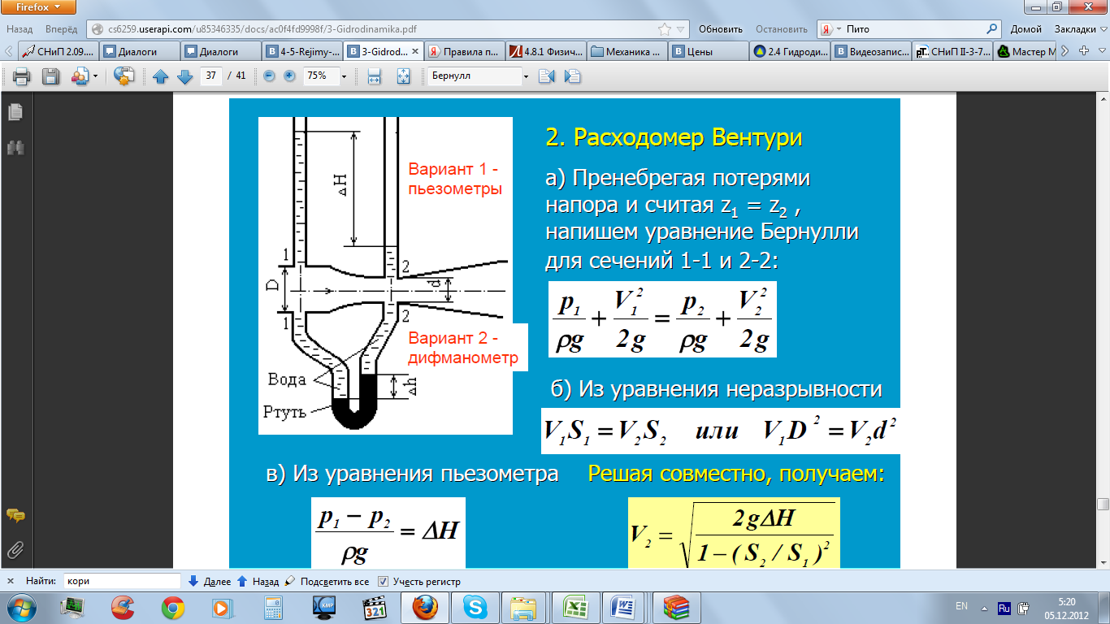The image size is (1110, 624).
Task: Switch to the 4.8.1 Физич... tab
Action: [x=546, y=51]
